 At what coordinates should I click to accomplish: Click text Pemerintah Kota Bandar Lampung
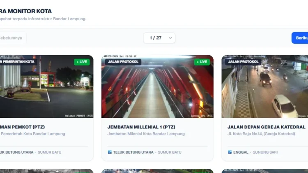(33, 134)
